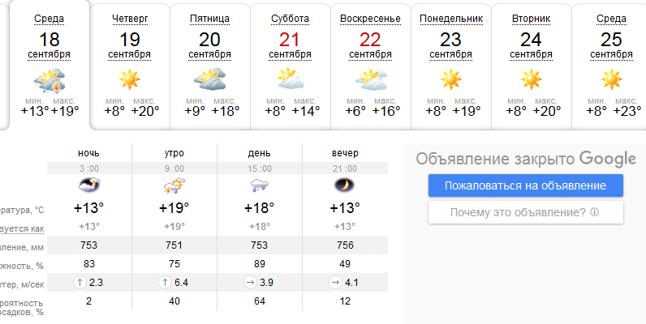Click the cloudy icon for Friday 20 September

(x=209, y=79)
